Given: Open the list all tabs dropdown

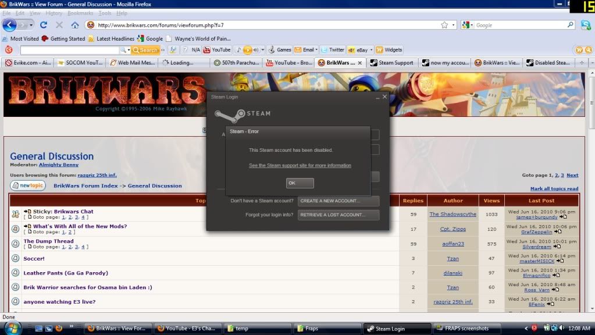Looking at the screenshot, I should click(591, 63).
